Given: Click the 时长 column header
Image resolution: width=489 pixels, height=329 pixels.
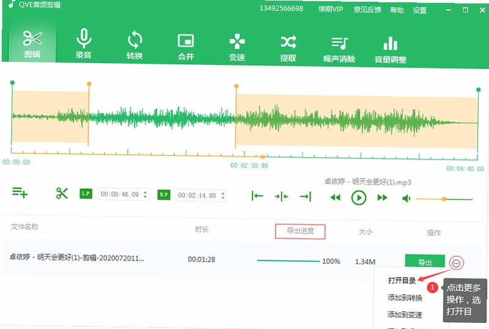Looking at the screenshot, I should coord(202,229).
